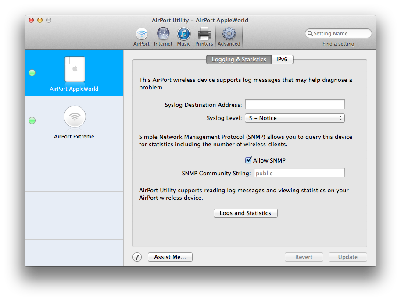Select the AirPort Extreme device icon
This screenshot has width=401, height=301.
coord(75,117)
